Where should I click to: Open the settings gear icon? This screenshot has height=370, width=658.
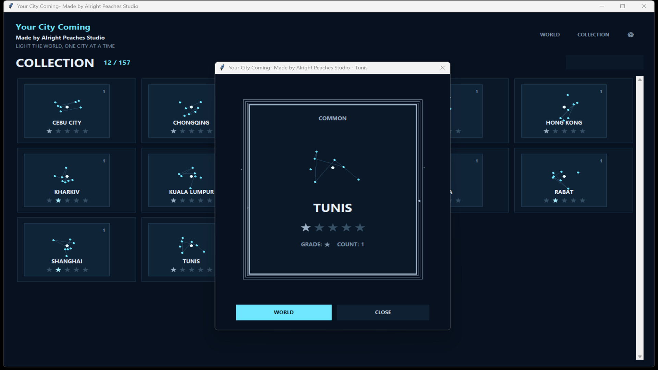pos(631,35)
